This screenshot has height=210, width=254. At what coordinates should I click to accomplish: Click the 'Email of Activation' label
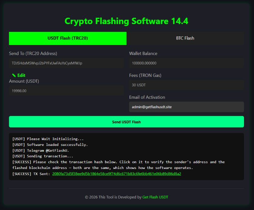pyautogui.click(x=147, y=97)
